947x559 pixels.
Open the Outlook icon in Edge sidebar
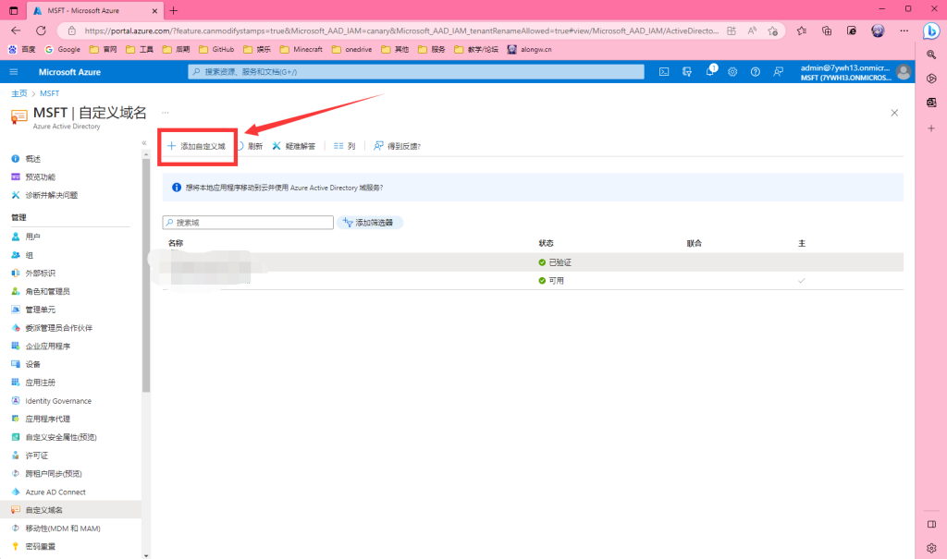click(x=931, y=103)
